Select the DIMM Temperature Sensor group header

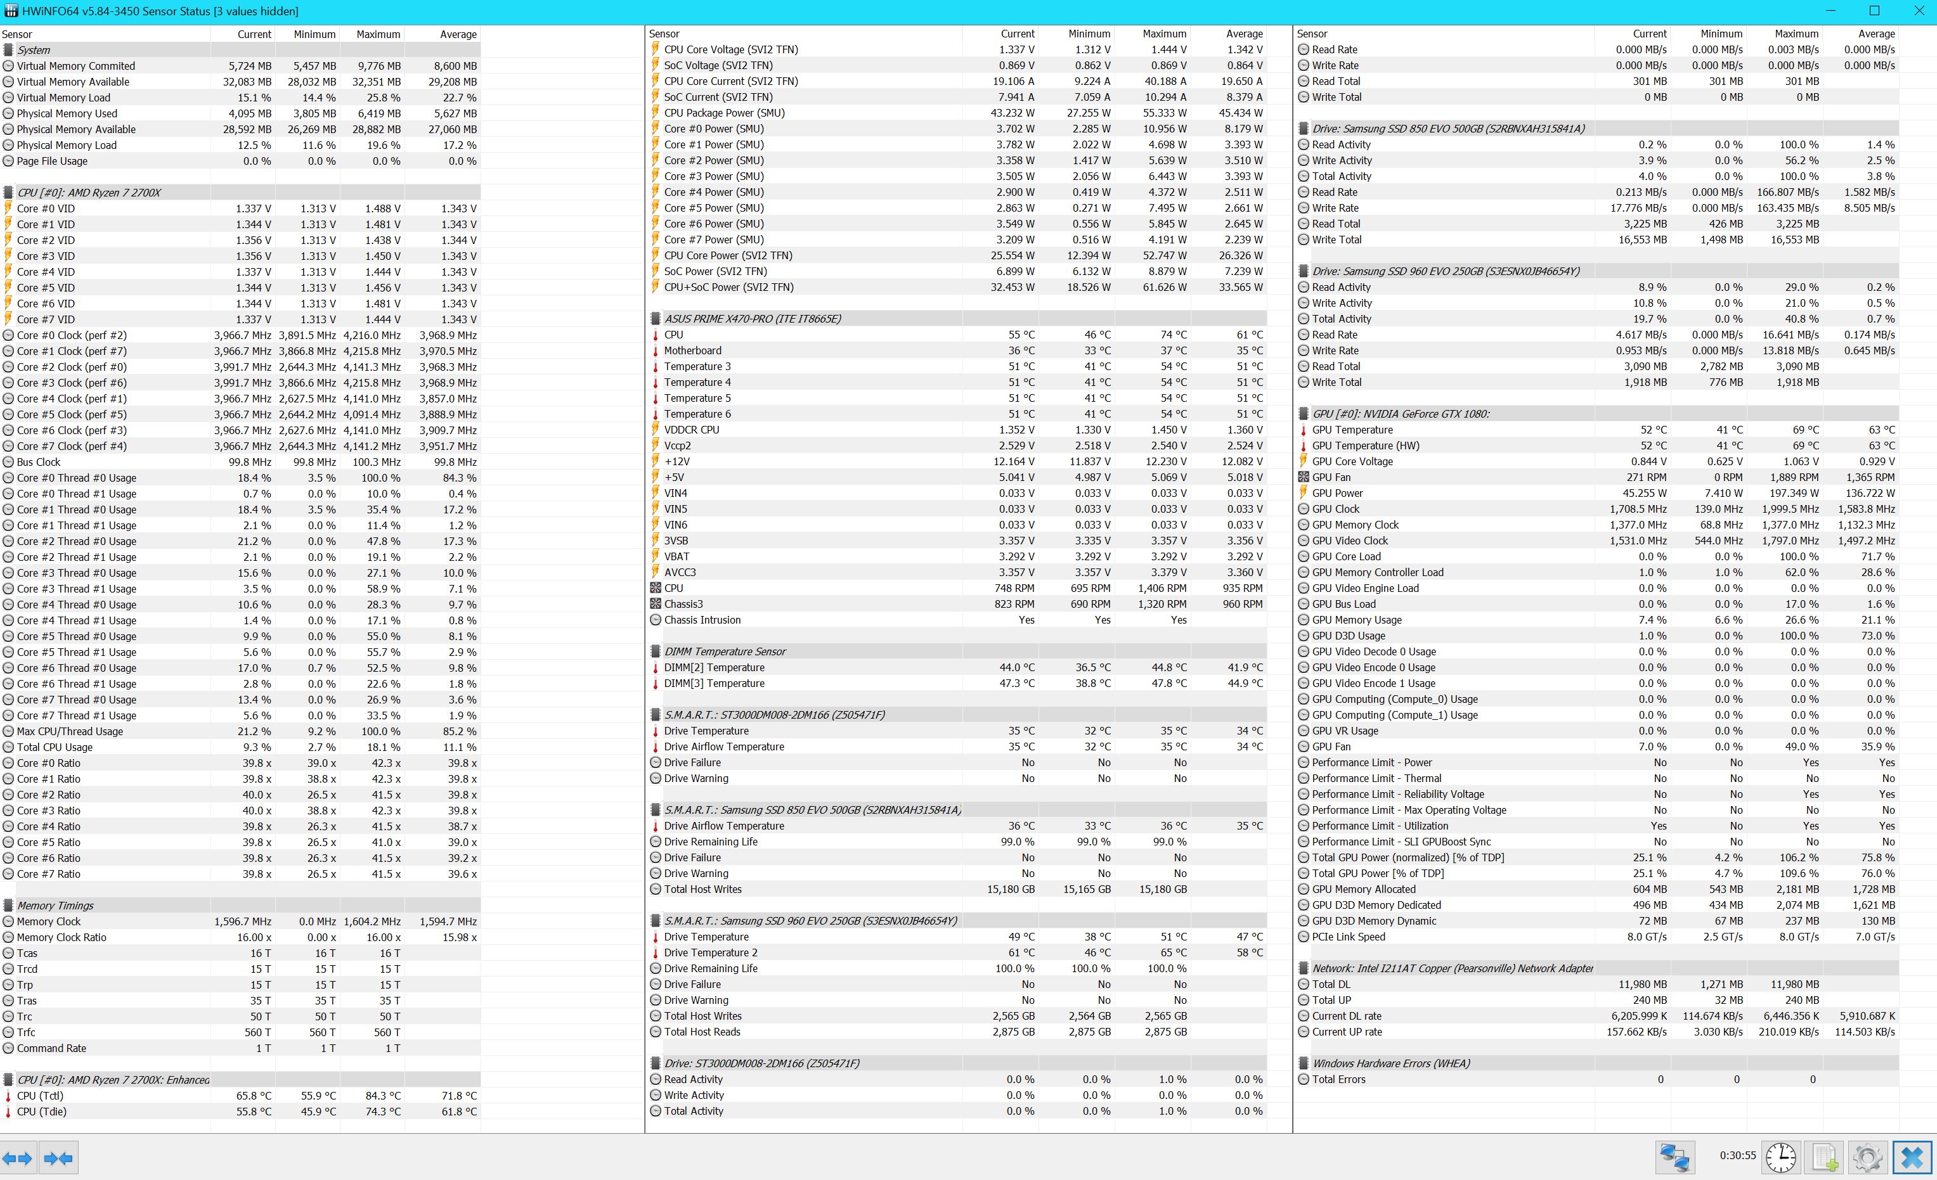(x=724, y=651)
